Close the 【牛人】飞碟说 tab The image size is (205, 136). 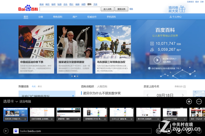pyautogui.click(x=132, y=119)
